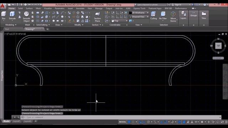Click the Spline tool in Draw
This screenshot has width=228, height=128.
pyautogui.click(x=53, y=17)
